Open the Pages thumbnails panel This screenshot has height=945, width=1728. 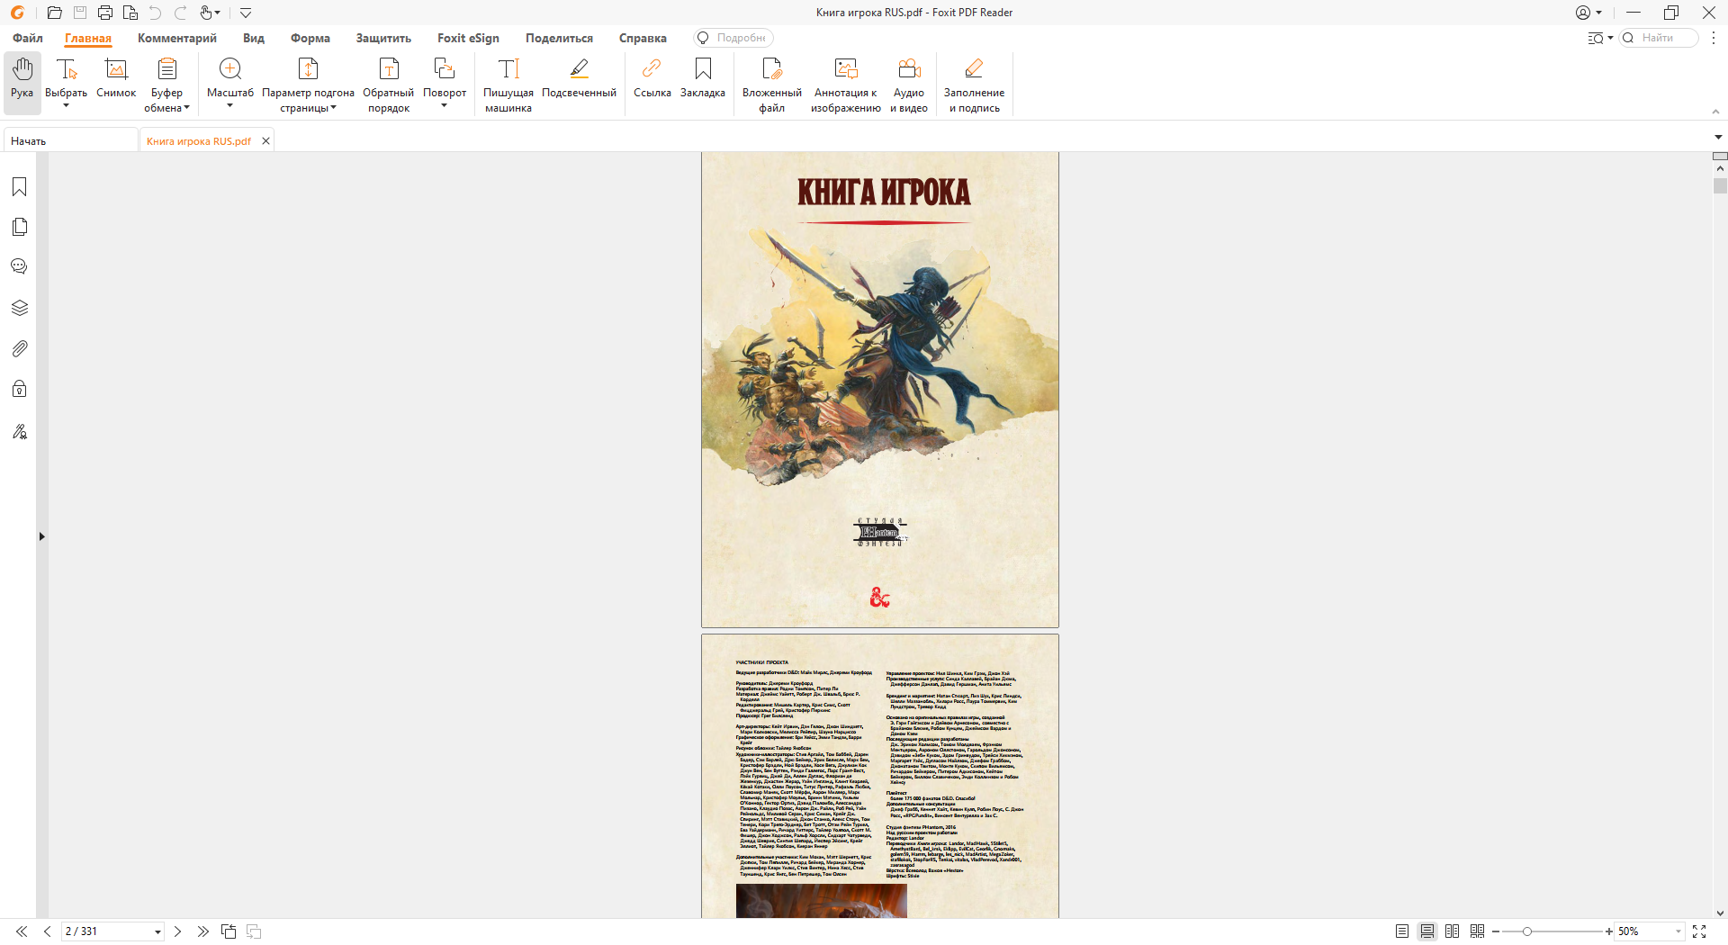point(19,227)
